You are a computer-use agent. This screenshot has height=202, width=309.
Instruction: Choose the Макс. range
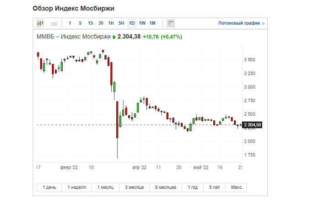click(237, 187)
